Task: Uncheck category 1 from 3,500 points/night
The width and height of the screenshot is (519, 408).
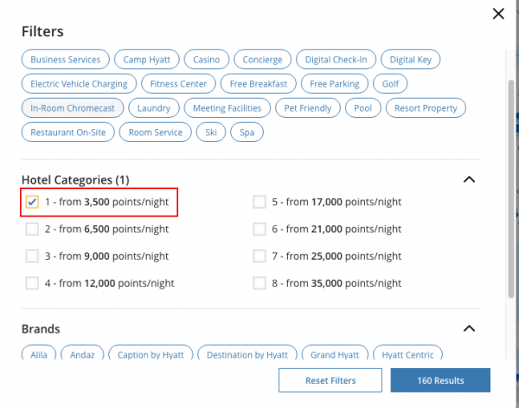Action: [x=32, y=202]
